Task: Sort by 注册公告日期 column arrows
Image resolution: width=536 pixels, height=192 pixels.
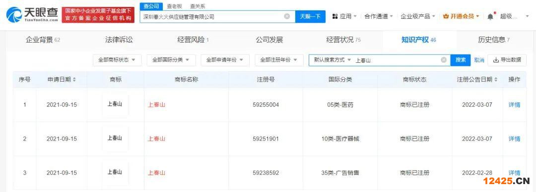Action: 495,80
